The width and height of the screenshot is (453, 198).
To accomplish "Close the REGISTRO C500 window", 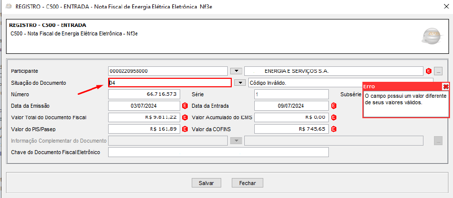I will [446, 6].
